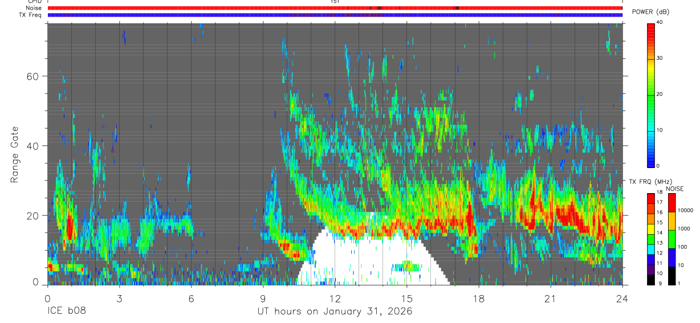Click the 'Noise' row label at top left
The image size is (700, 323).
(34, 8)
